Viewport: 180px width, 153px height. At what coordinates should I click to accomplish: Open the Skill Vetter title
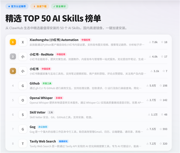click(37, 112)
